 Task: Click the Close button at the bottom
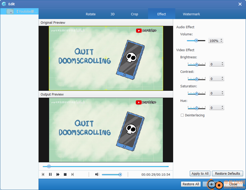(x=233, y=184)
